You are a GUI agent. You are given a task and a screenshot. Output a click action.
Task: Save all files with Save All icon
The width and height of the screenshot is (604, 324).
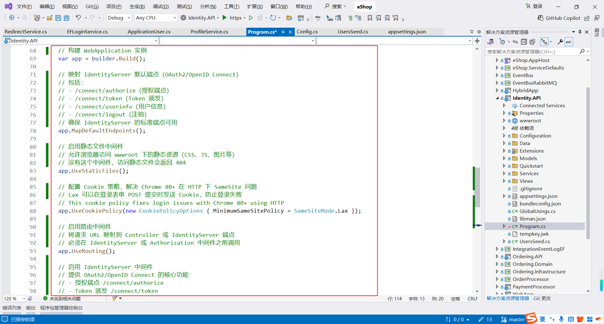(x=66, y=18)
